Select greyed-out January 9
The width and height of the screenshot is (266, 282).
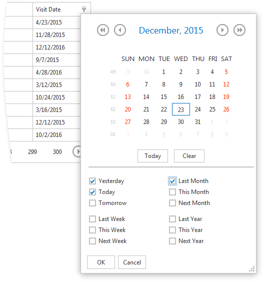tap(226, 134)
